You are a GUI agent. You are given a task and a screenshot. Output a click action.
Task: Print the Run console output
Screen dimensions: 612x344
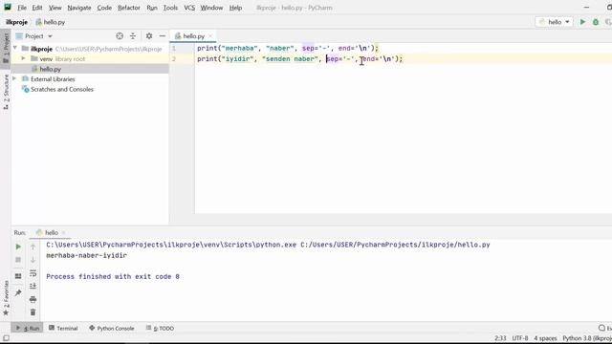click(x=33, y=299)
